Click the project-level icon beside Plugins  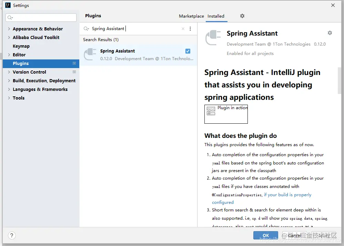(74, 63)
